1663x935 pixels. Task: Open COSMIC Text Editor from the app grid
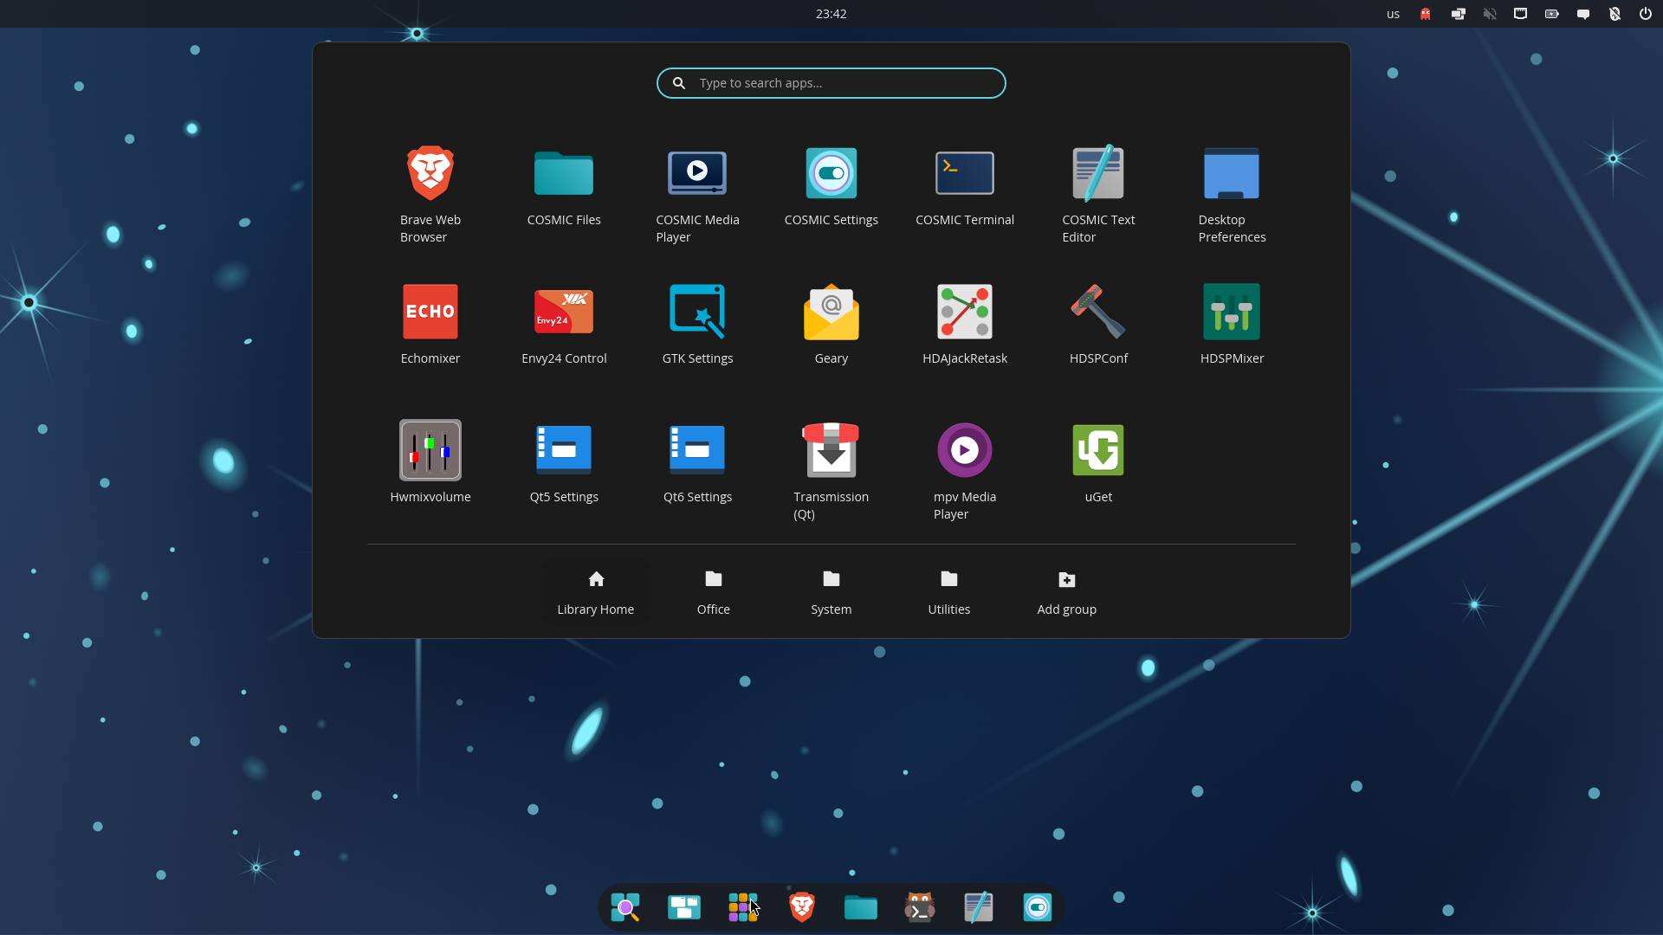[x=1098, y=195]
